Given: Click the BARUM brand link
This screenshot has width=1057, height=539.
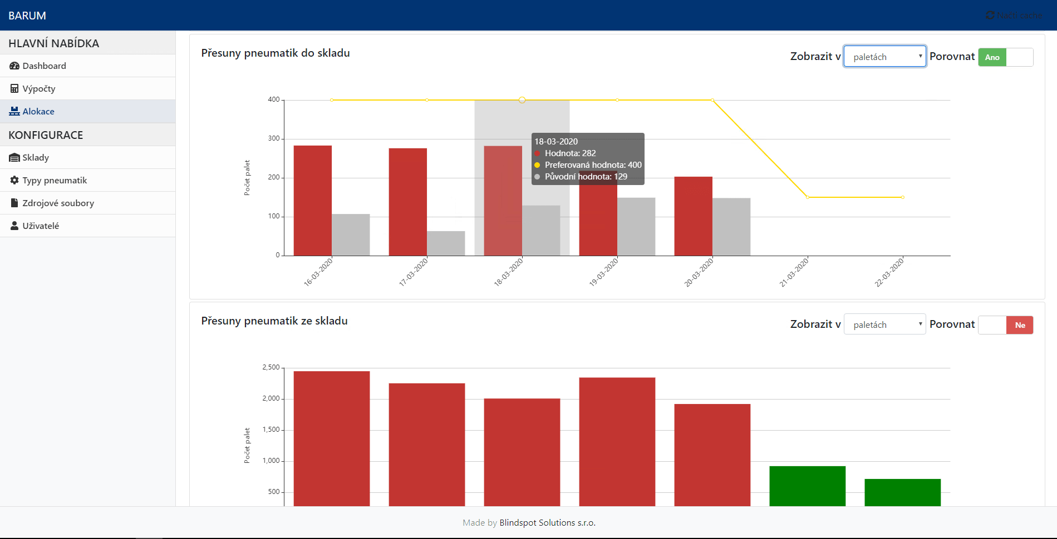Looking at the screenshot, I should click(x=27, y=16).
